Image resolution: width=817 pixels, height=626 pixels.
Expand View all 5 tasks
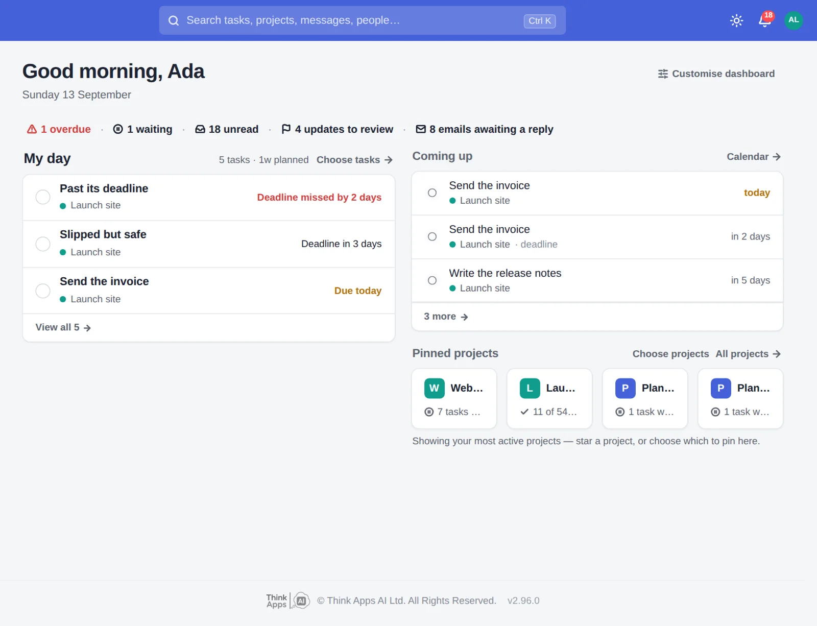63,327
